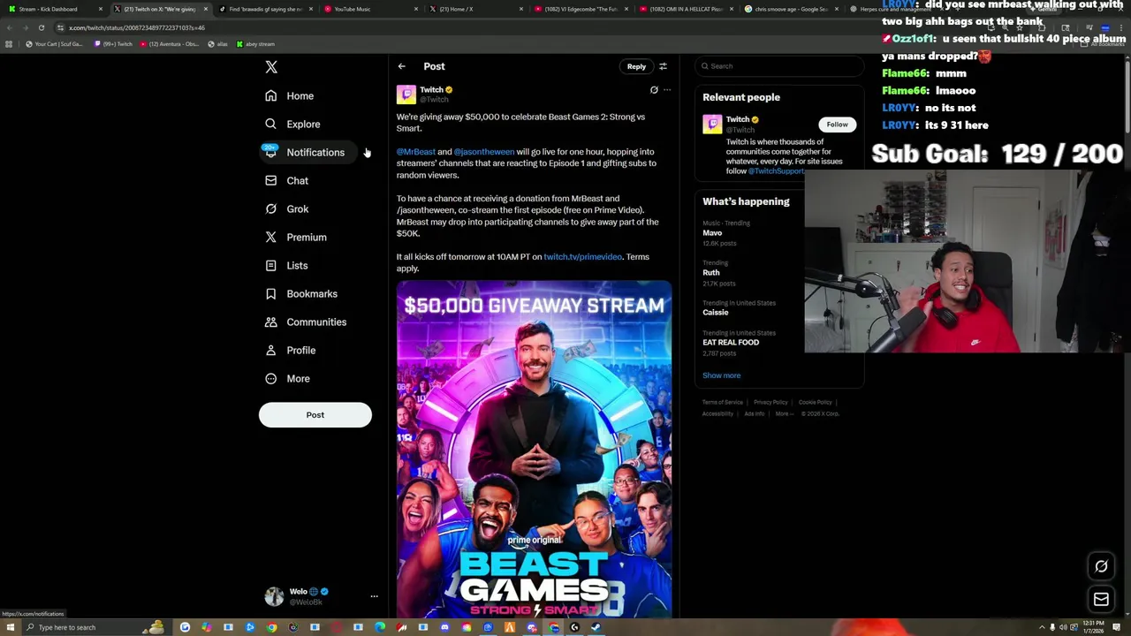Click the @TwitchSupport link

point(776,171)
